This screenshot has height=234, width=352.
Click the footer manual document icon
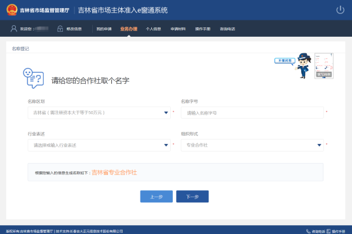click(x=328, y=231)
